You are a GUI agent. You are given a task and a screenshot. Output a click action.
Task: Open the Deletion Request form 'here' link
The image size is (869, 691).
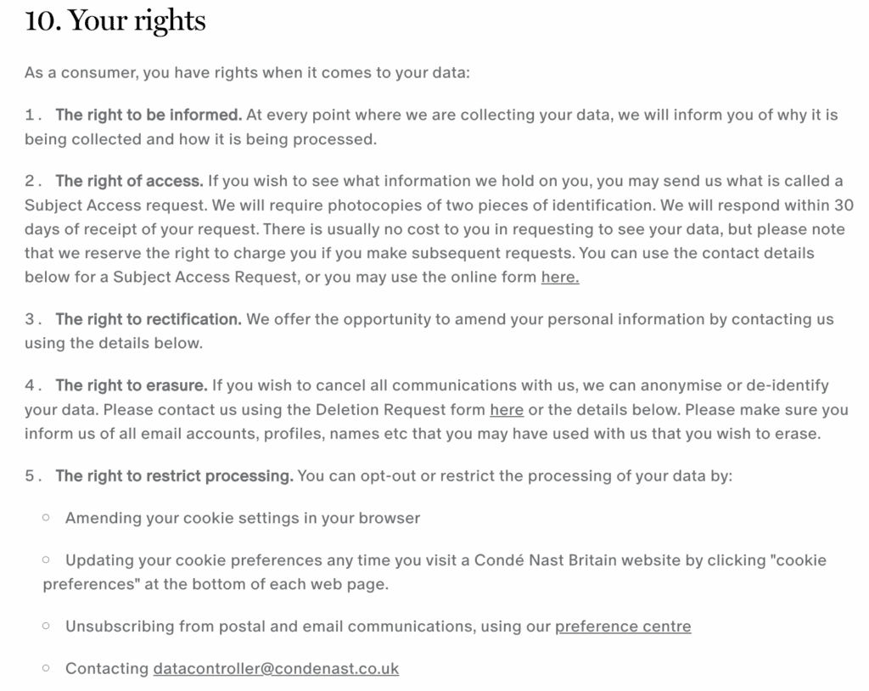pyautogui.click(x=507, y=410)
